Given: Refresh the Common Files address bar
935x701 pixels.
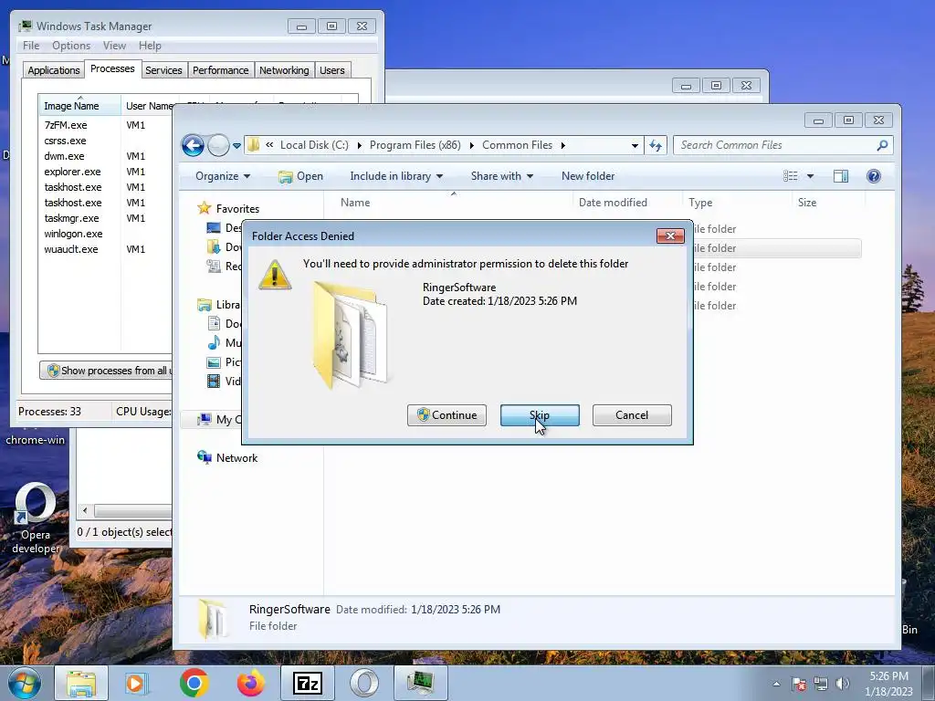Looking at the screenshot, I should 656,145.
